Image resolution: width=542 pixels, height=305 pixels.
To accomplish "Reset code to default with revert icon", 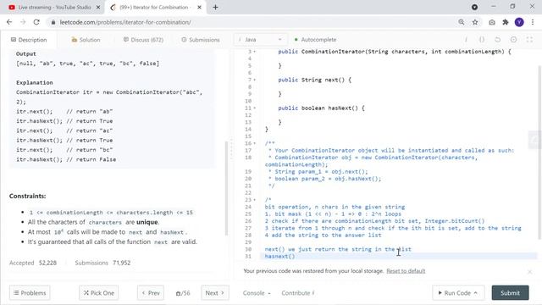I will tap(497, 40).
